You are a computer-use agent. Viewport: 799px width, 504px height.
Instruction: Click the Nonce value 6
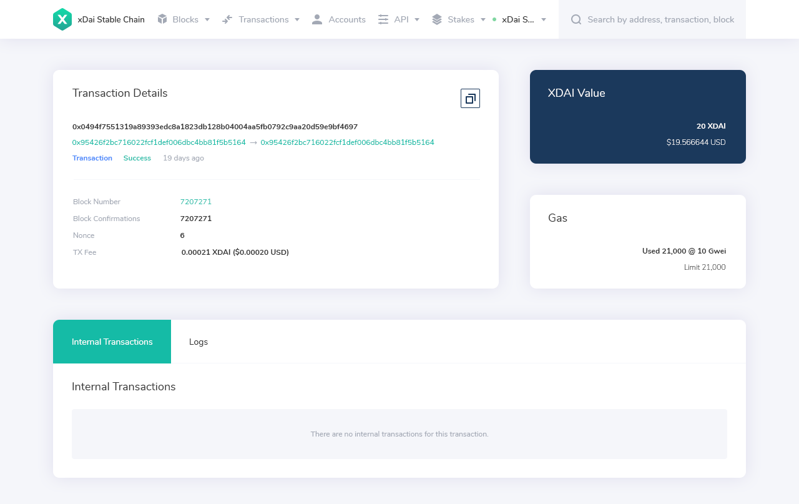coord(182,235)
